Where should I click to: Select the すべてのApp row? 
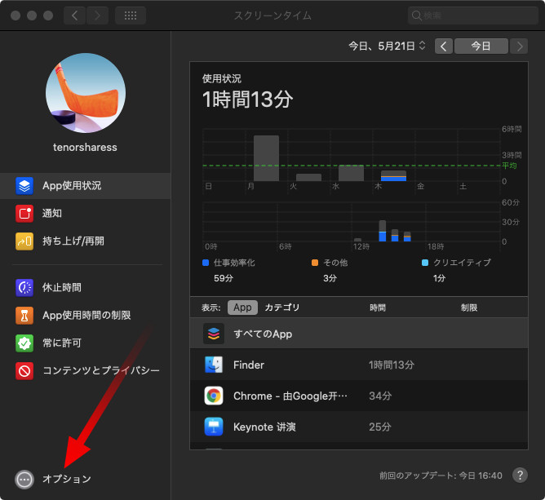[359, 334]
